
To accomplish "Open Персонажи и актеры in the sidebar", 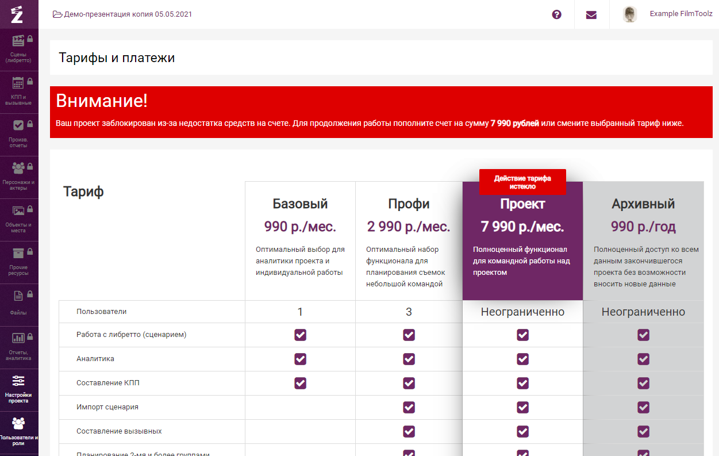I will 19,178.
